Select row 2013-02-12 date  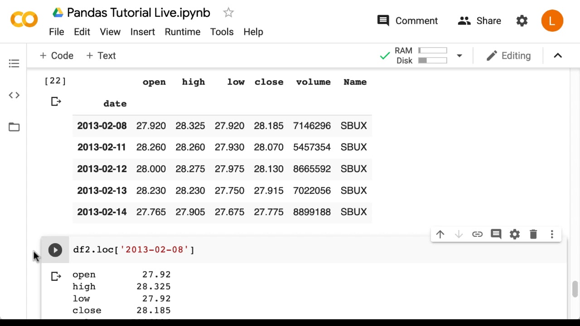(102, 169)
